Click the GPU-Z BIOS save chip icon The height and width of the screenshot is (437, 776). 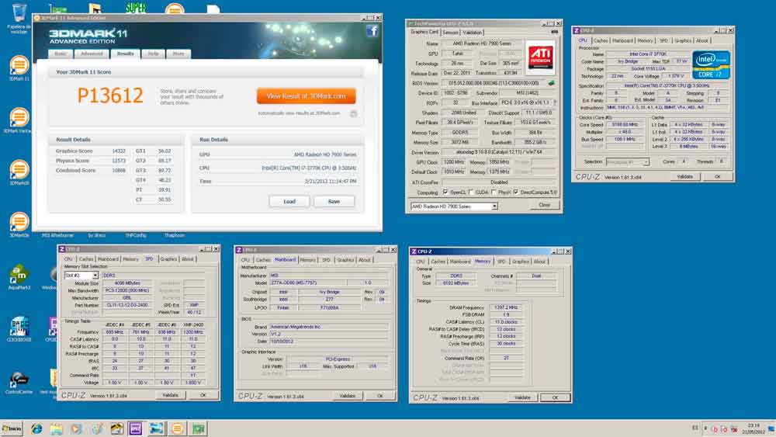coord(551,83)
